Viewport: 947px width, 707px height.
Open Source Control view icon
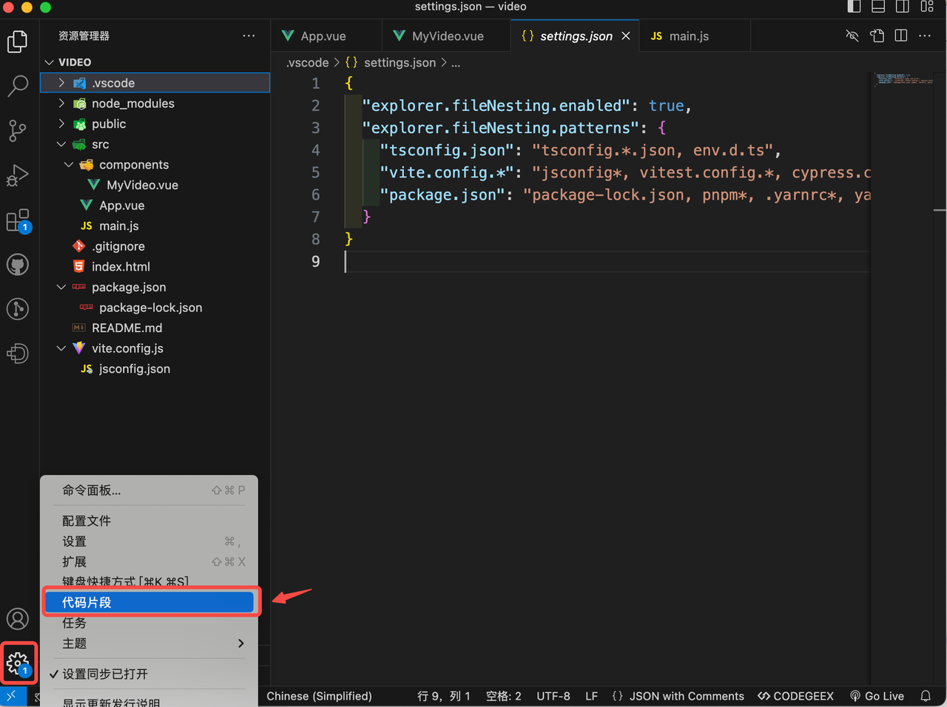pyautogui.click(x=18, y=131)
